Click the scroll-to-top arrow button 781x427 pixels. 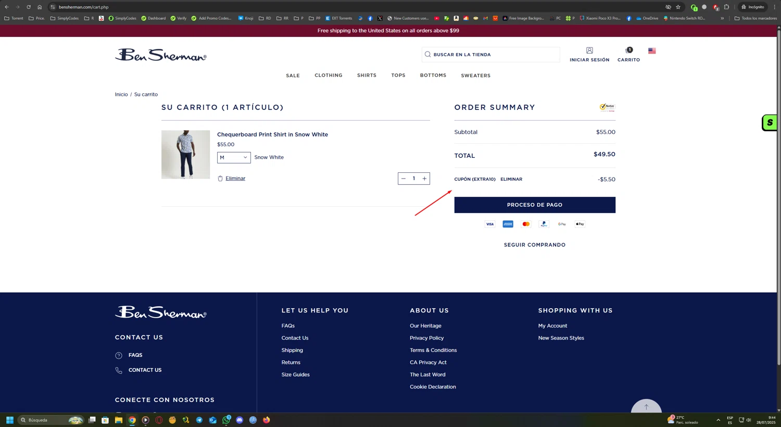tap(646, 407)
